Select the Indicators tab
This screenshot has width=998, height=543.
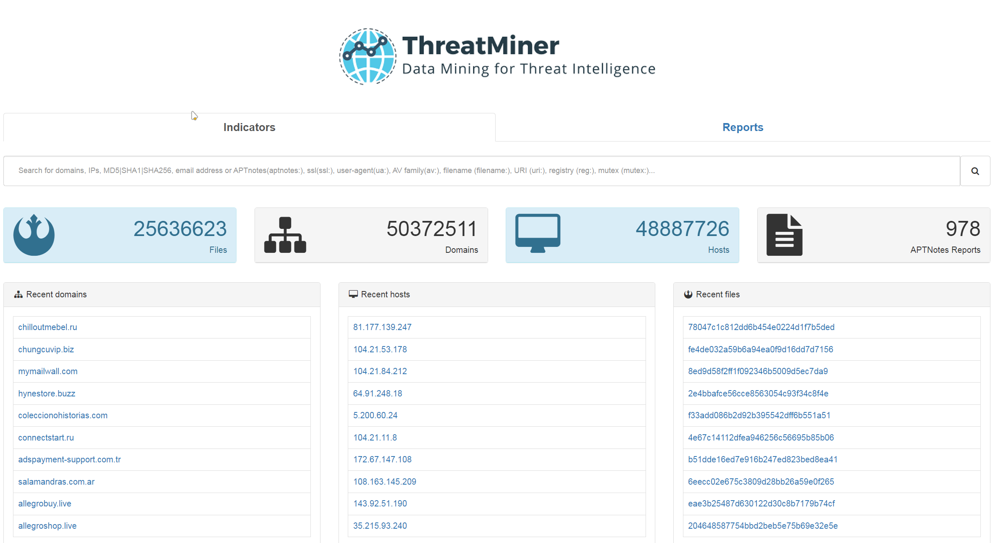(249, 127)
